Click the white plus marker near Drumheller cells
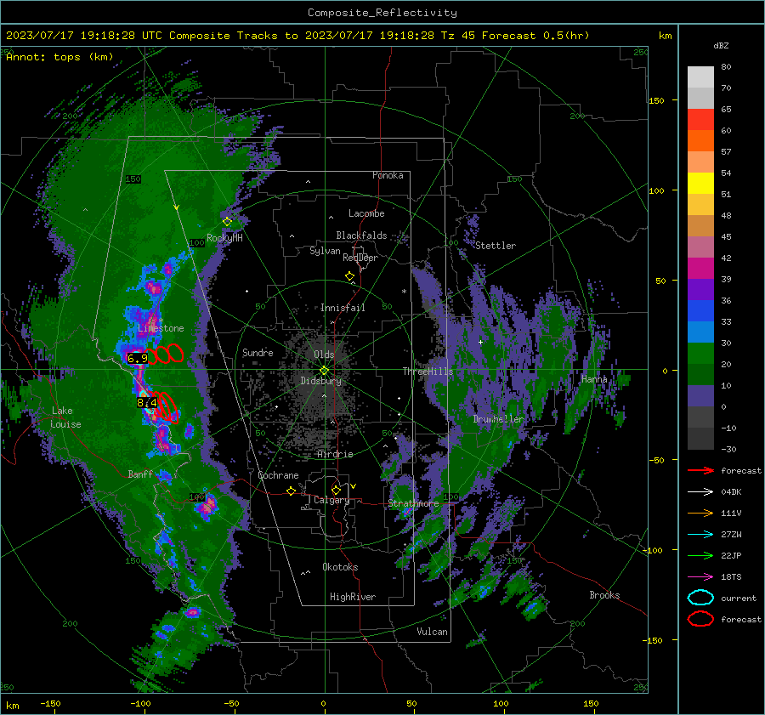The image size is (765, 715). pyautogui.click(x=480, y=342)
